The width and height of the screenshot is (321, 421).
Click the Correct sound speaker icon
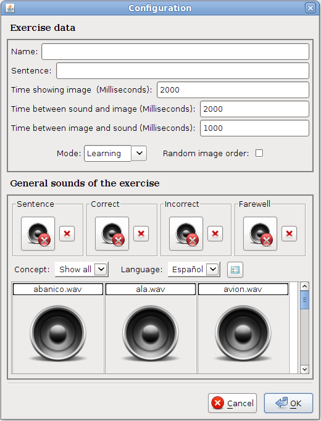pos(112,233)
